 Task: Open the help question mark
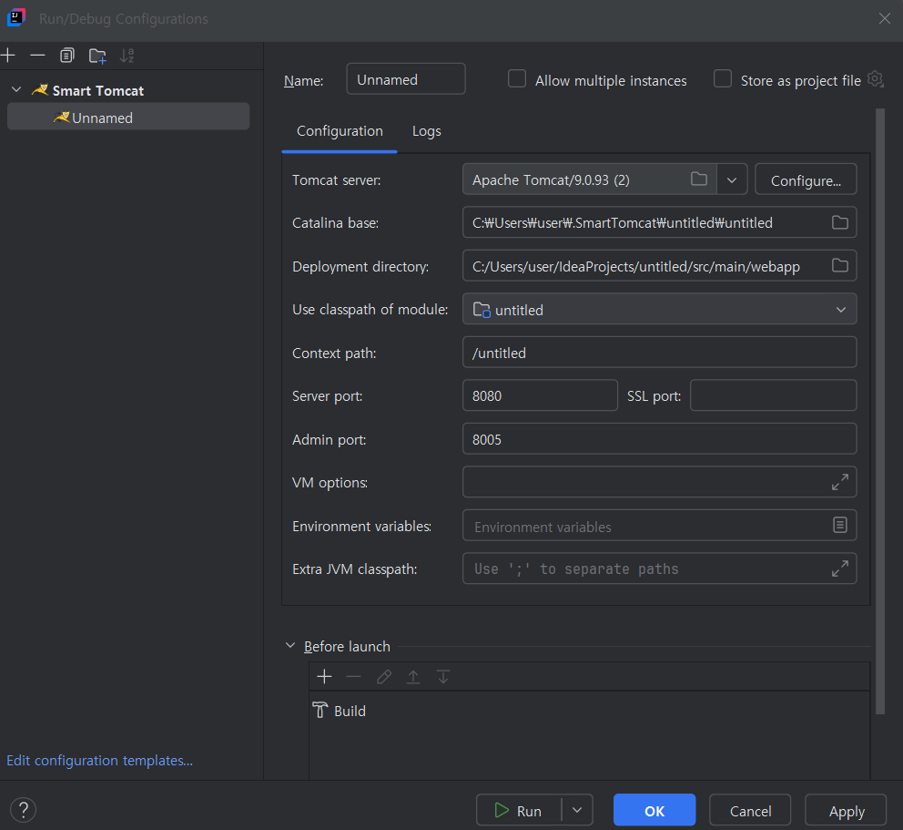tap(24, 810)
